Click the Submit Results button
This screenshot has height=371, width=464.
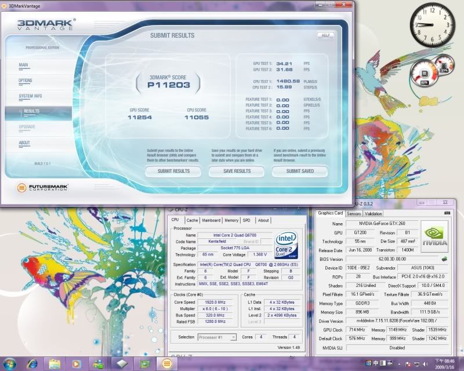pyautogui.click(x=173, y=172)
